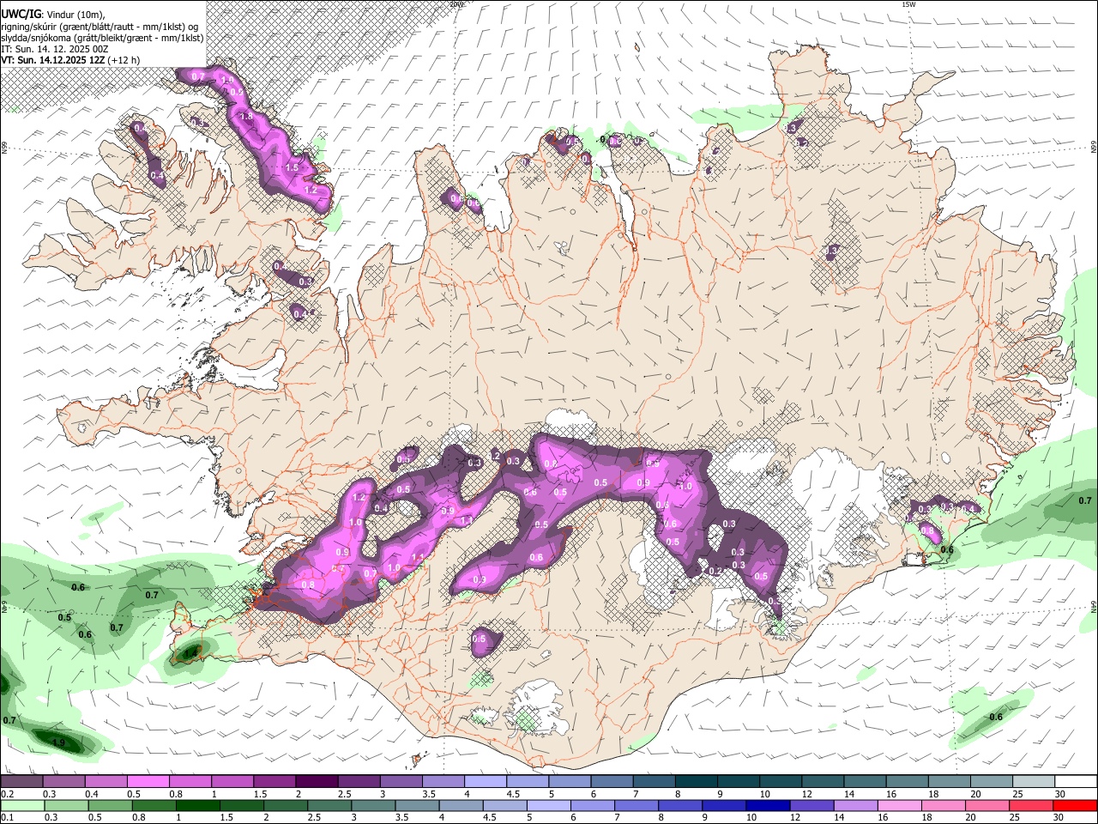Viewport: 1098px width, 824px height.
Task: Click the snow legend swatch between 4 and 4.5
Action: coord(485,782)
